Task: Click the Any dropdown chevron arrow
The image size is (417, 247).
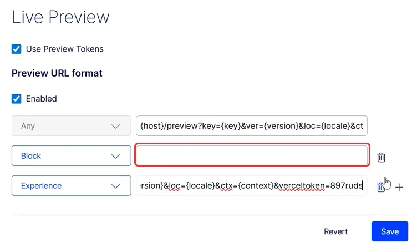Action: coord(115,127)
